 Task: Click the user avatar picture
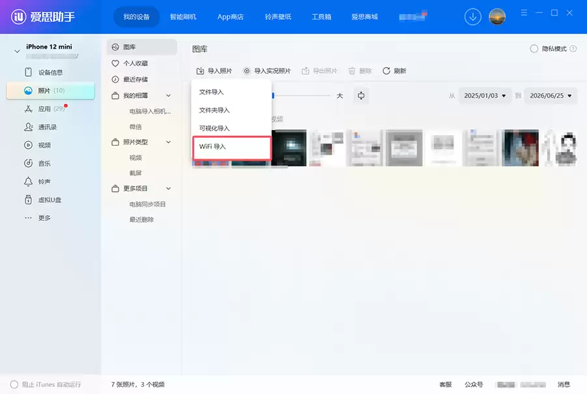pos(497,17)
